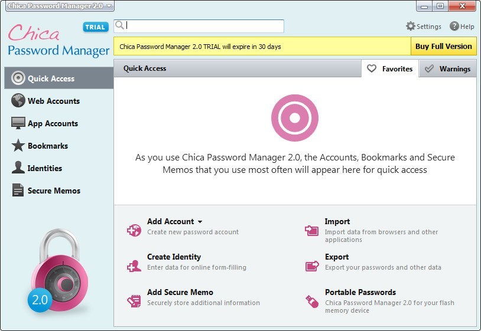Go to the Identities section
The height and width of the screenshot is (331, 481).
click(59, 168)
